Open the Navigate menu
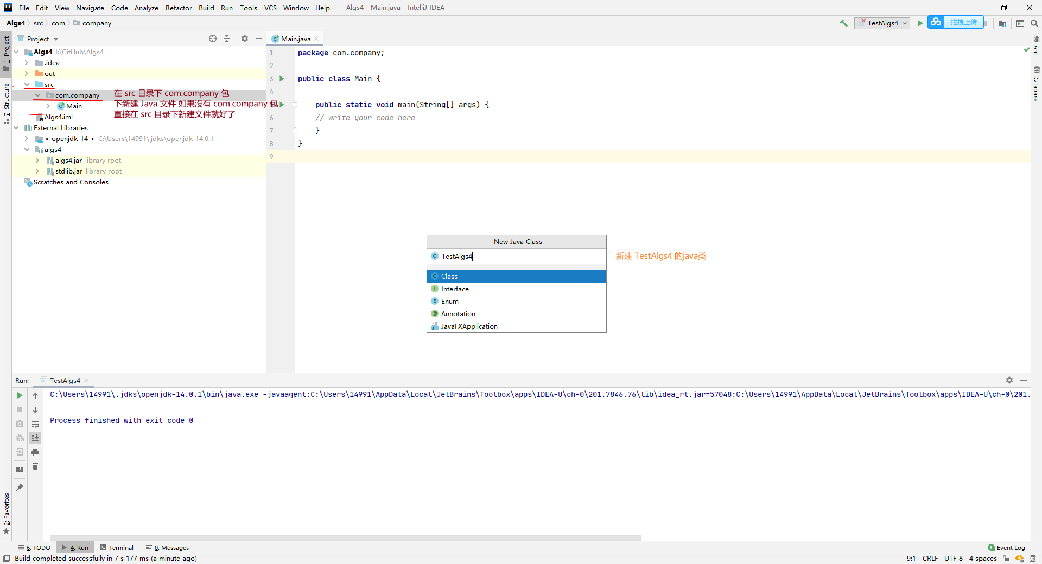 [x=90, y=8]
